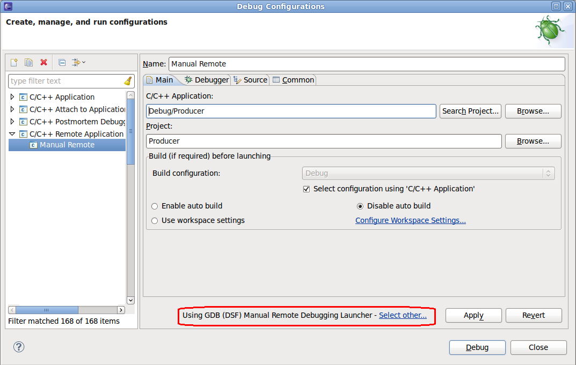Click the Eclipse icon in title bar
Screen dimensions: 576x365
click(x=8, y=6)
